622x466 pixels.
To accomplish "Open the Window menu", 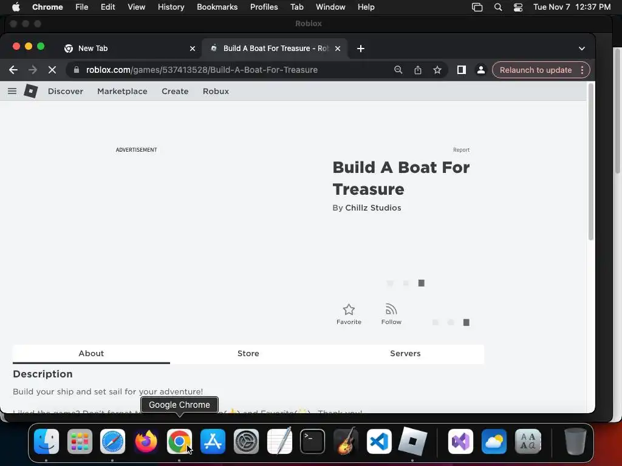I will tap(330, 7).
